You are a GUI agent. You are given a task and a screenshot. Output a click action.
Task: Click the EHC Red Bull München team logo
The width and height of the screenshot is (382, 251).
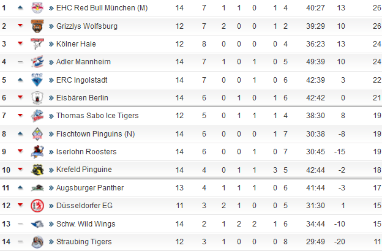37,8
